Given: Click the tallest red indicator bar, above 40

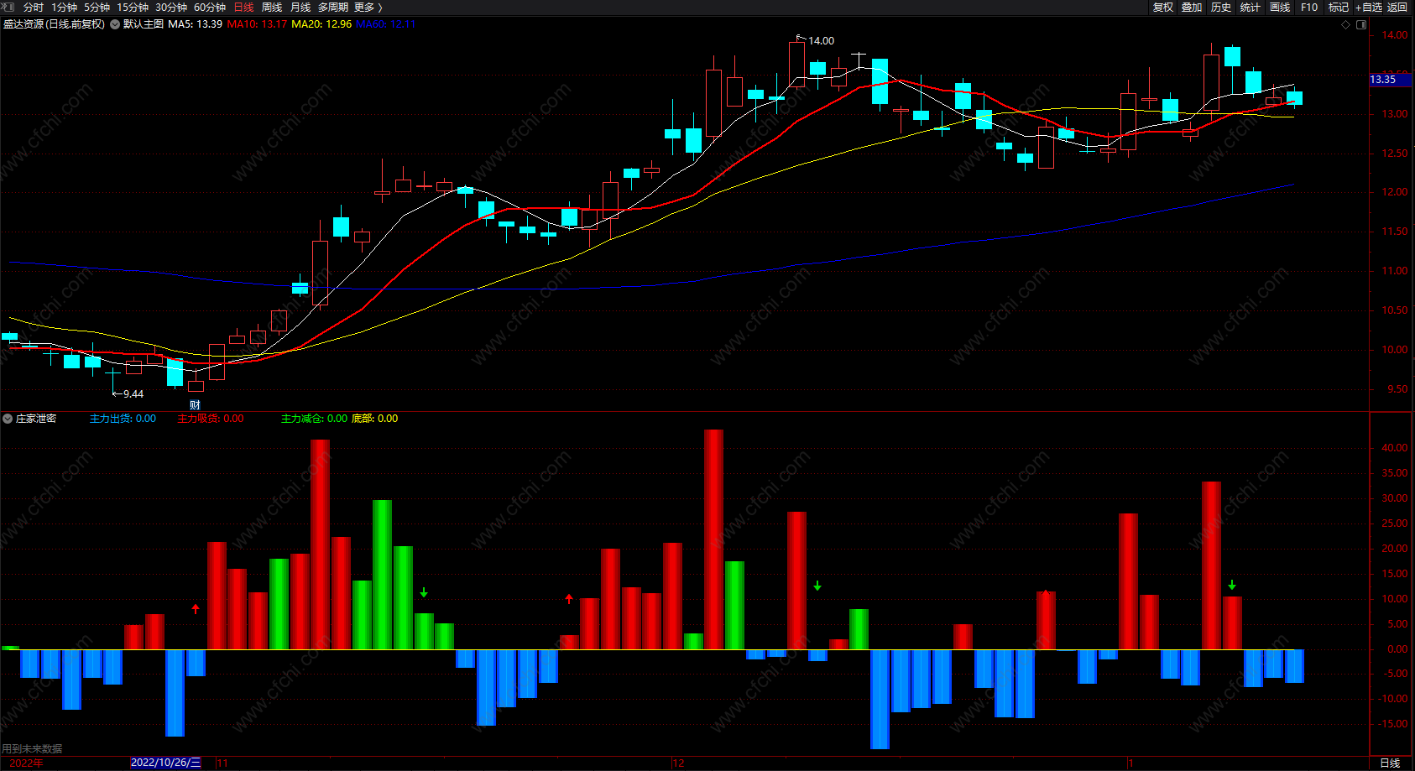Looking at the screenshot, I should click(x=713, y=539).
